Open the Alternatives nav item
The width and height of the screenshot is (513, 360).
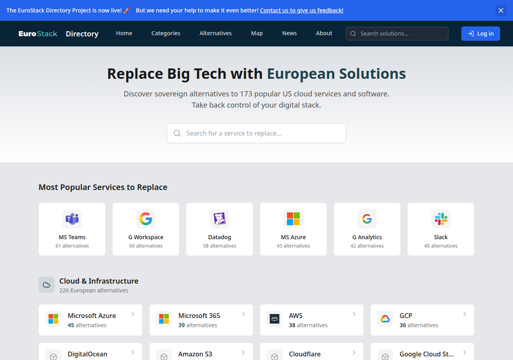coord(216,33)
